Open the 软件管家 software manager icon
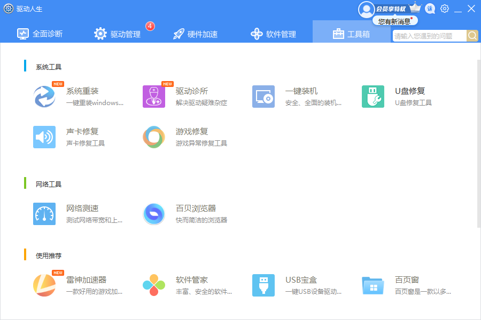Image resolution: width=481 pixels, height=320 pixels. [x=154, y=285]
